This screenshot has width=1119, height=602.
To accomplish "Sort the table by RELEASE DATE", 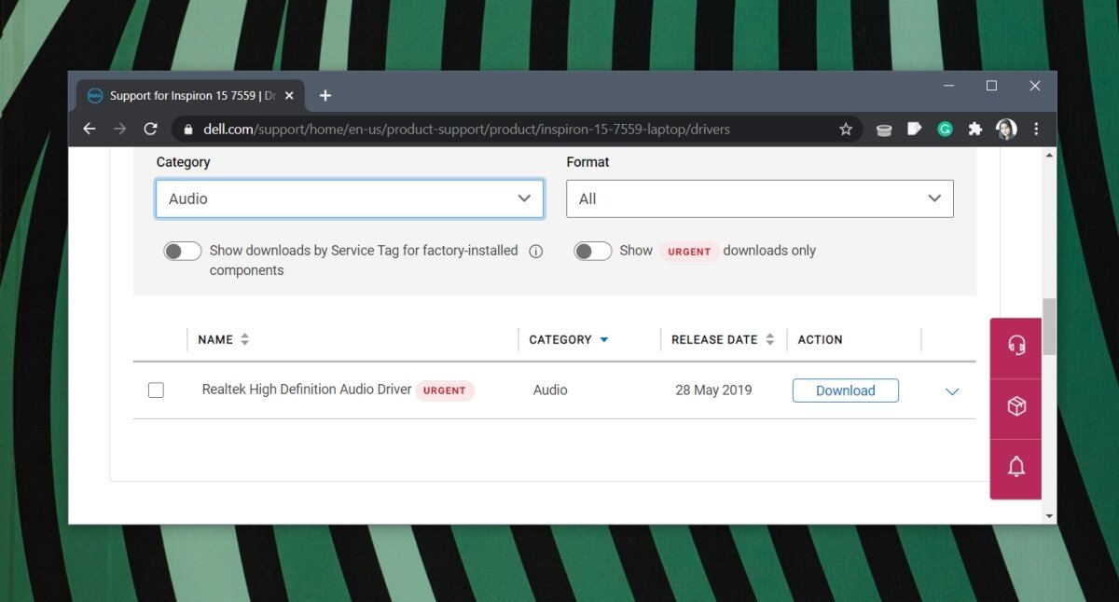I will coord(770,339).
